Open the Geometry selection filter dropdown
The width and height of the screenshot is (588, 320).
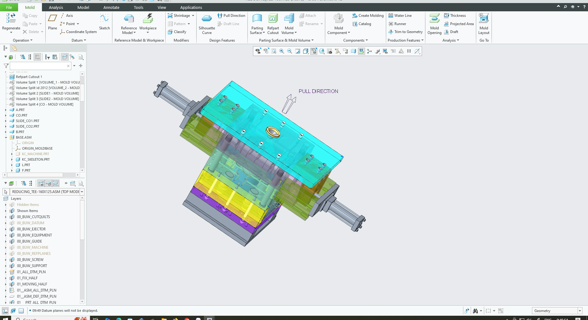(579, 311)
